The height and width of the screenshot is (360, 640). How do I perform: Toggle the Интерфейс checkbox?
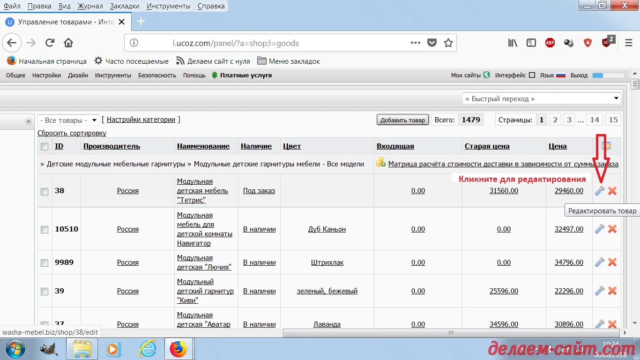tap(532, 75)
